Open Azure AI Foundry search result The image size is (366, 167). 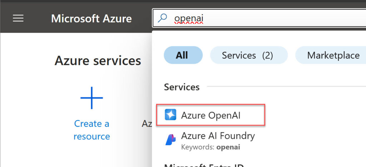coord(210,141)
